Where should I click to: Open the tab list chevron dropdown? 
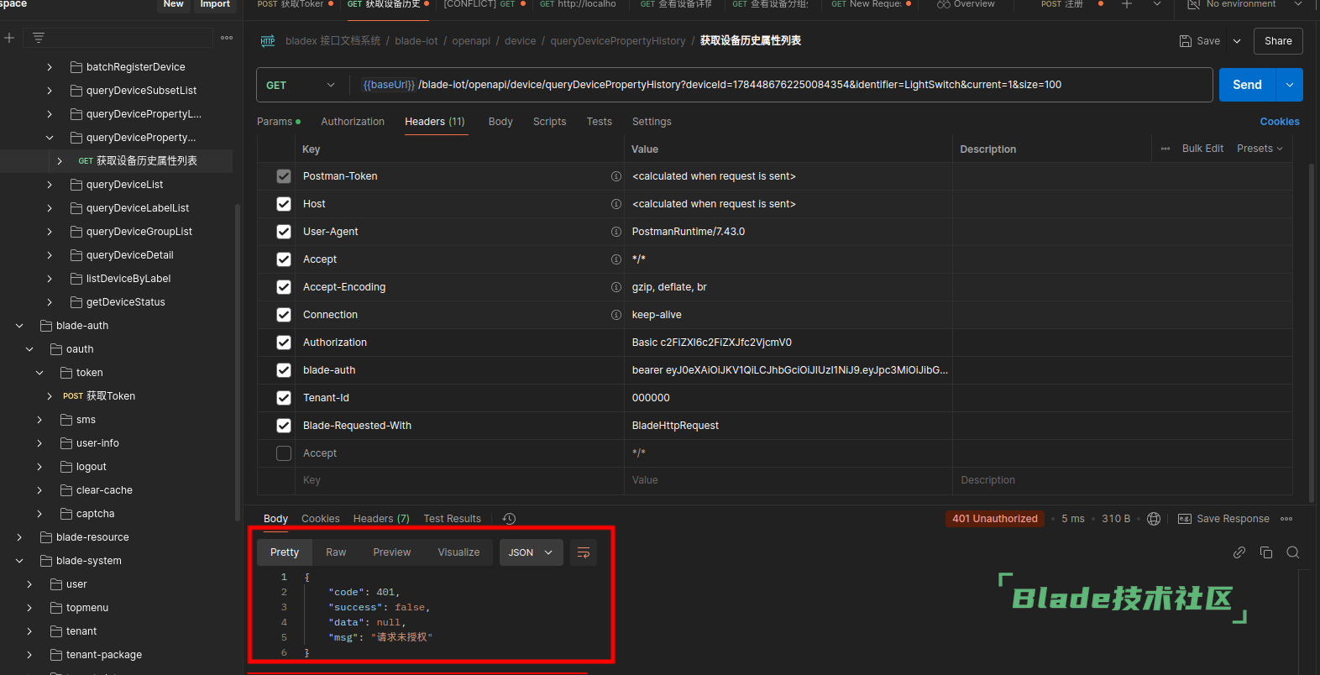[x=1157, y=4]
